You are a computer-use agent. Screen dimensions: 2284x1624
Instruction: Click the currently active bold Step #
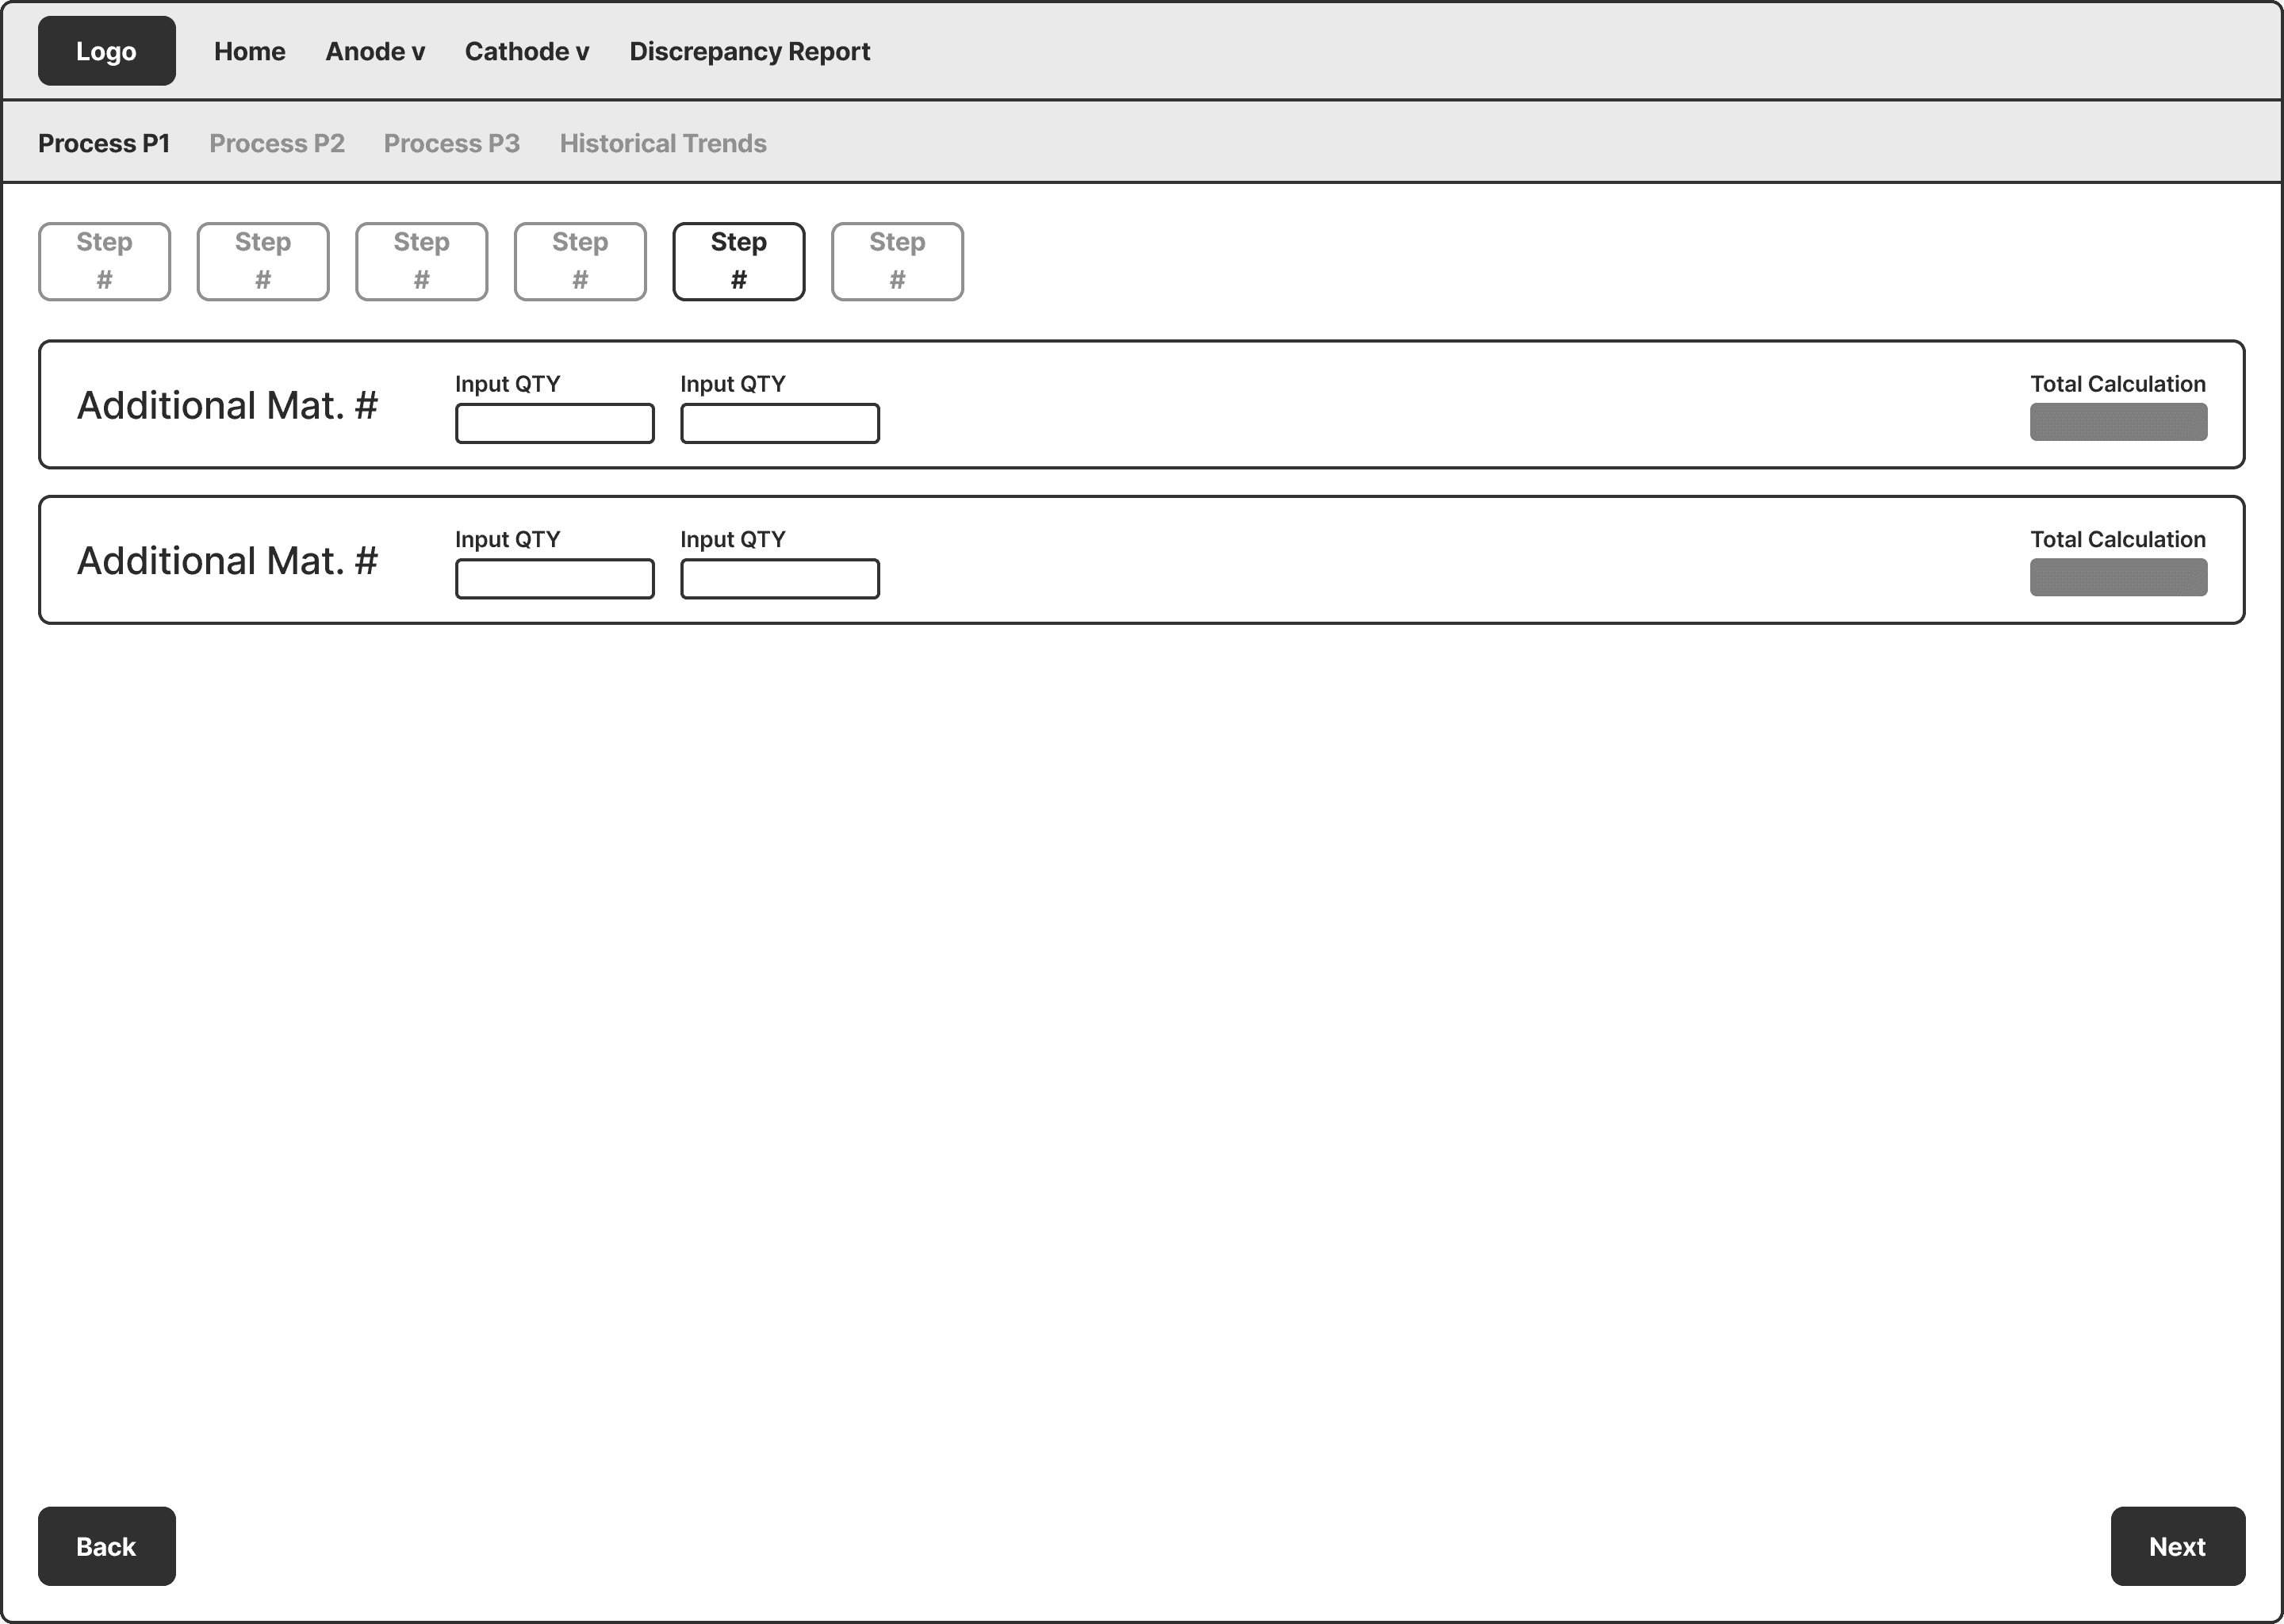pyautogui.click(x=738, y=261)
